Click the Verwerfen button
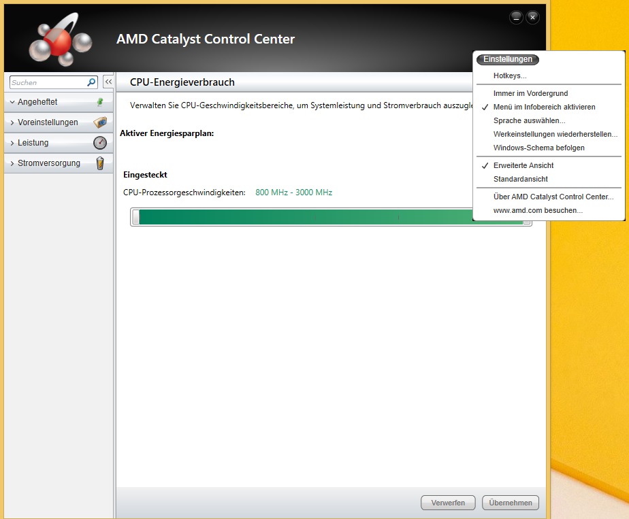Screen dimensions: 629x519 (448, 503)
